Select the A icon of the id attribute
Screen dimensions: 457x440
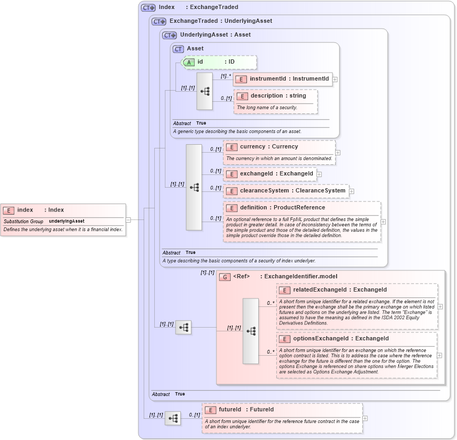(x=188, y=62)
